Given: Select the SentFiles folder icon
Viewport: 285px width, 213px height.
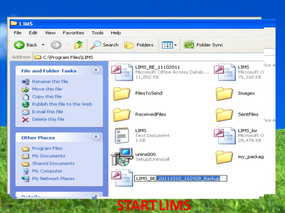Looking at the screenshot, I should [x=224, y=115].
